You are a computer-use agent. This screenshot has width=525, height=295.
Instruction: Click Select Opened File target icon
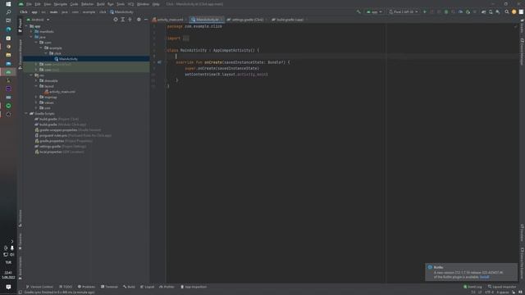[x=116, y=20]
